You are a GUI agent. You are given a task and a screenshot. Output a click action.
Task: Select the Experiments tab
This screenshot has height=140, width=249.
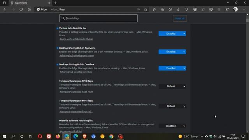pos(30,3)
